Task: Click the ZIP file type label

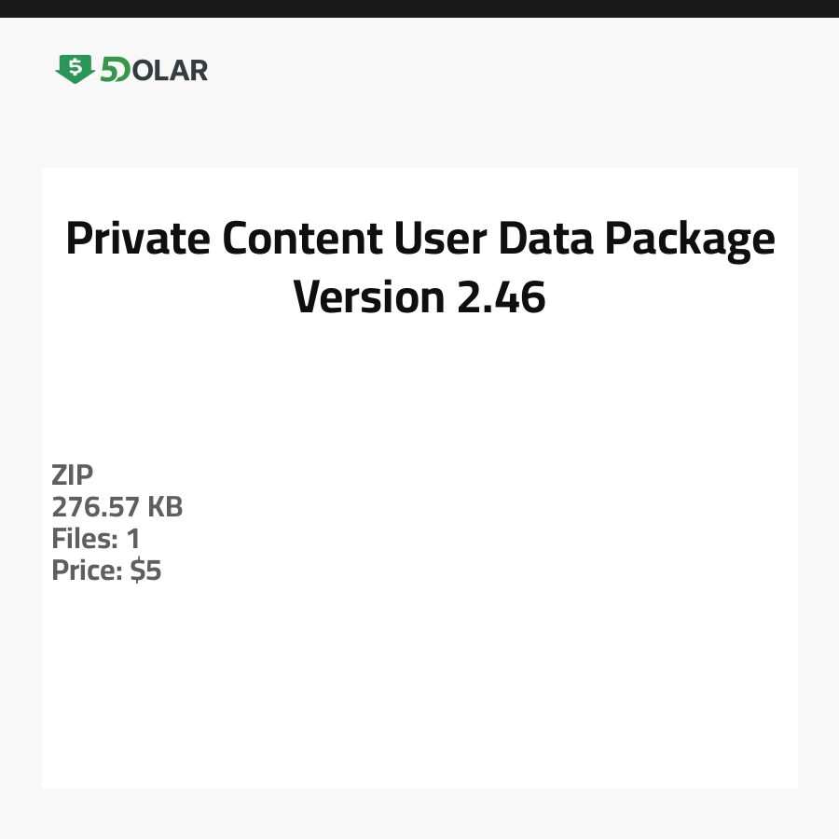Action: coord(73,475)
